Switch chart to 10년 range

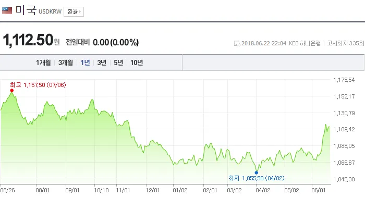[137, 63]
